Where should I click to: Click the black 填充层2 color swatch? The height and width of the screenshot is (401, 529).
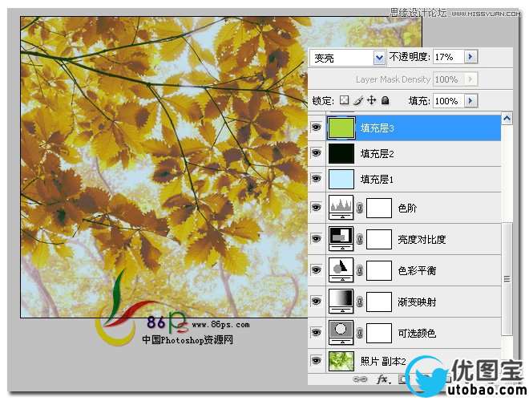pyautogui.click(x=341, y=153)
